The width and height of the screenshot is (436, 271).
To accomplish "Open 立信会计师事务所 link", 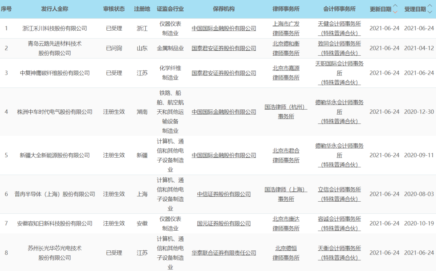I will (x=339, y=194).
